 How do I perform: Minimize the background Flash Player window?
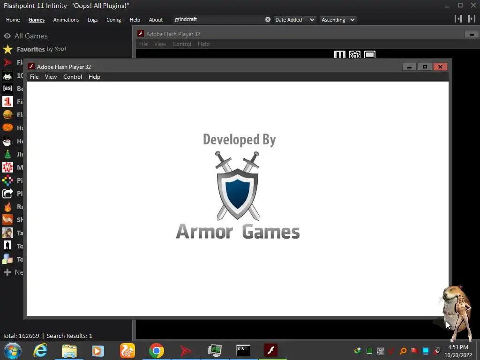tap(472, 34)
